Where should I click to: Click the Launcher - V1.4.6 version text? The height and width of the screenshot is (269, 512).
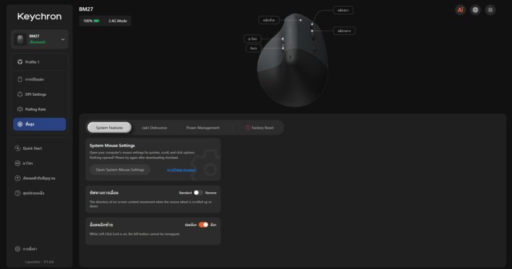(x=39, y=262)
